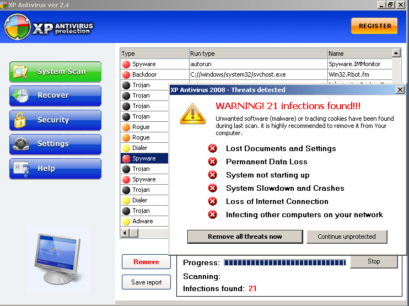409x306 pixels.
Task: Click red X beside System Slowdown and Crashes
Action: tap(213, 188)
